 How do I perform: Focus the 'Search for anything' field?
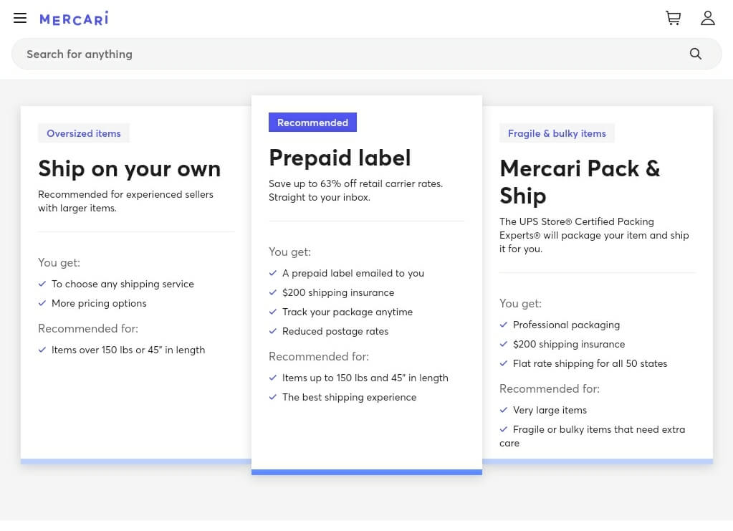[367, 54]
